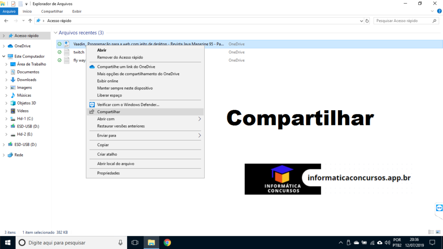Open the Exibir ribbon tab

[77, 11]
